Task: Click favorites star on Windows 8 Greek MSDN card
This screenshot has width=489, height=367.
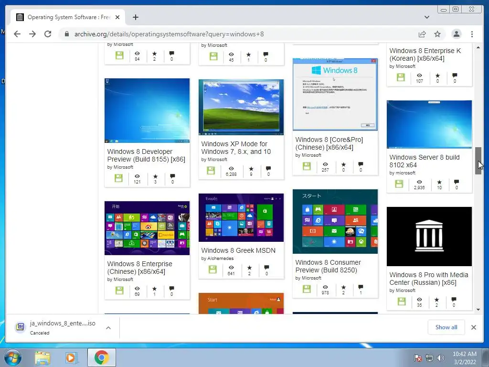Action: 249,268
